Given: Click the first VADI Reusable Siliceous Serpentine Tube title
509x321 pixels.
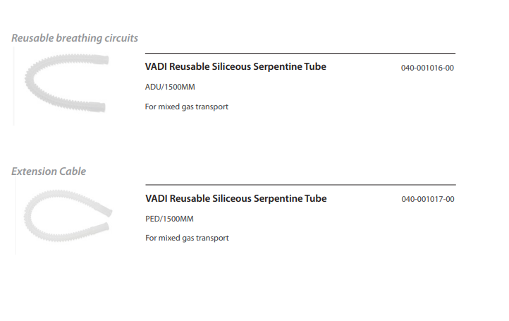Looking at the screenshot, I should point(235,67).
